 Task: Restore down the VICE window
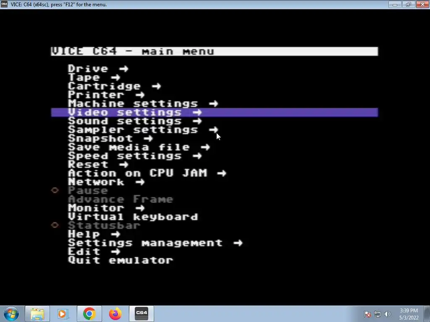tap(408, 4)
